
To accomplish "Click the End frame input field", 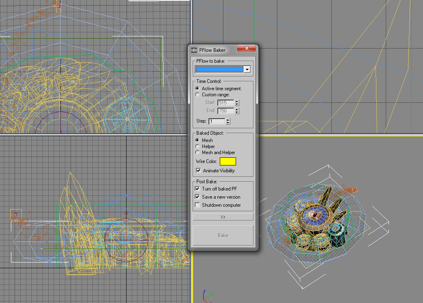I will pos(226,110).
